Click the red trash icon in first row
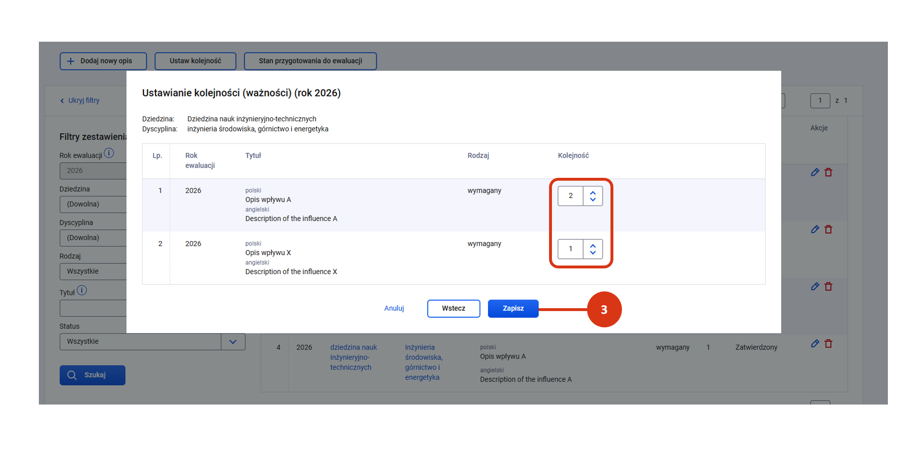This screenshot has width=921, height=463. click(828, 173)
